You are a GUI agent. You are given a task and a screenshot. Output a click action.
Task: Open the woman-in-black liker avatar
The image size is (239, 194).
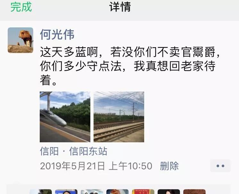169,191
